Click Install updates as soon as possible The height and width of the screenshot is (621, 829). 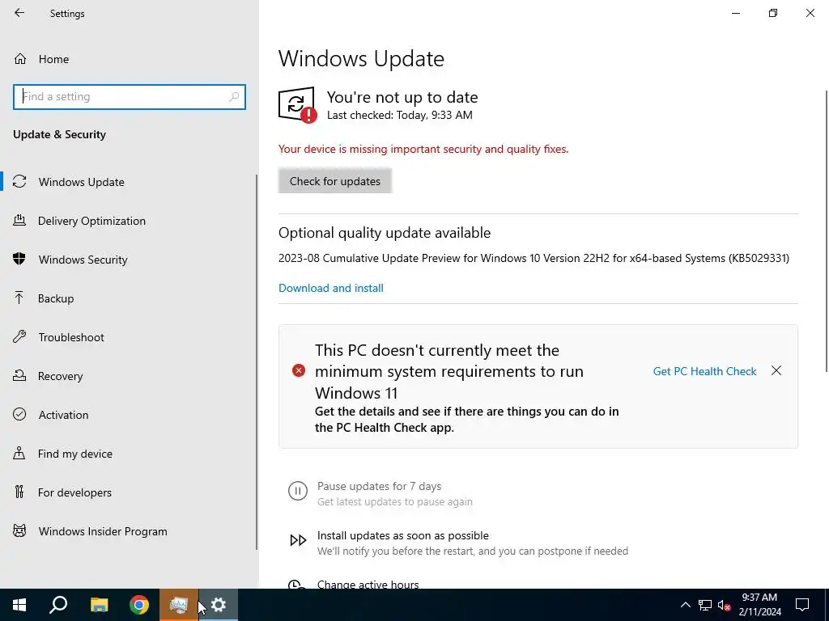[x=403, y=535]
